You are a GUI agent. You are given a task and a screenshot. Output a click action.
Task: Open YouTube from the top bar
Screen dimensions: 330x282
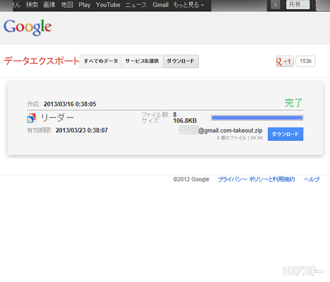click(x=108, y=4)
